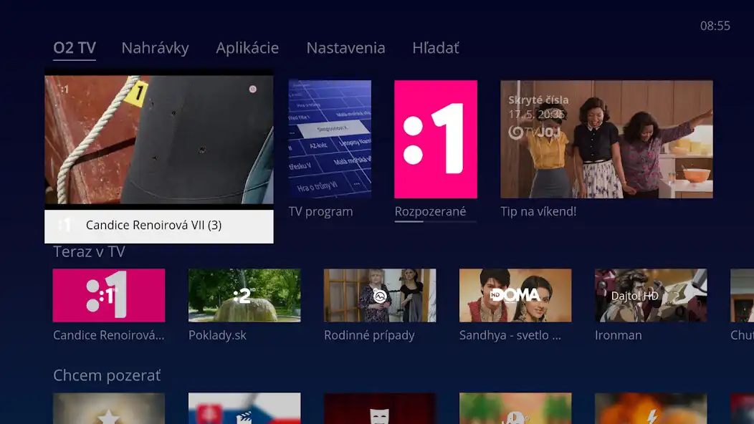
Task: Open the theatre mask category tile
Action: [x=380, y=409]
